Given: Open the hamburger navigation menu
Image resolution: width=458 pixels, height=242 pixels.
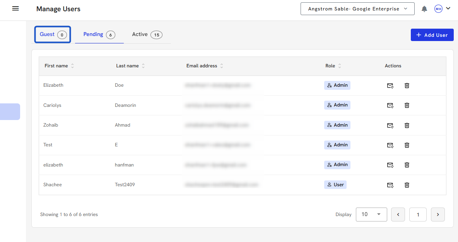Looking at the screenshot, I should 15,9.
